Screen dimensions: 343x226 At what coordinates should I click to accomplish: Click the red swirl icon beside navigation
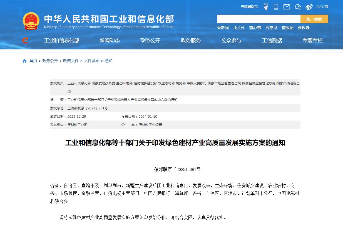click(x=26, y=41)
